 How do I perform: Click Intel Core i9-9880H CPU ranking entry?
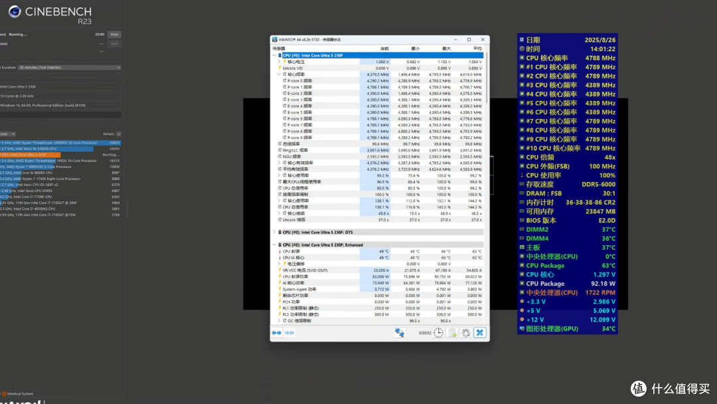tap(60, 173)
